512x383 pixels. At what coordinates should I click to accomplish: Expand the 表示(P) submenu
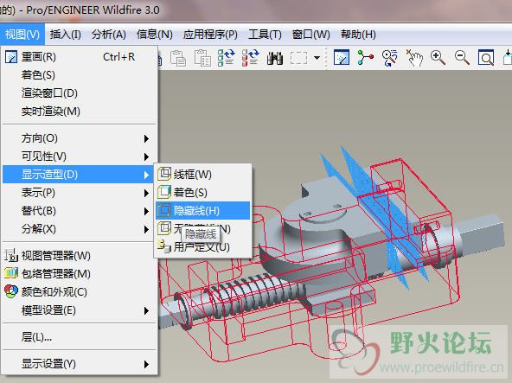(80, 193)
